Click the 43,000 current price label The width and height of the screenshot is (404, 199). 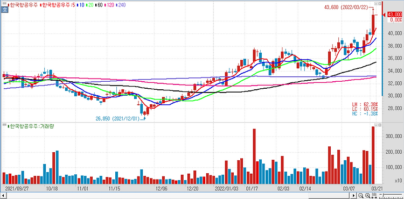[x=395, y=15]
